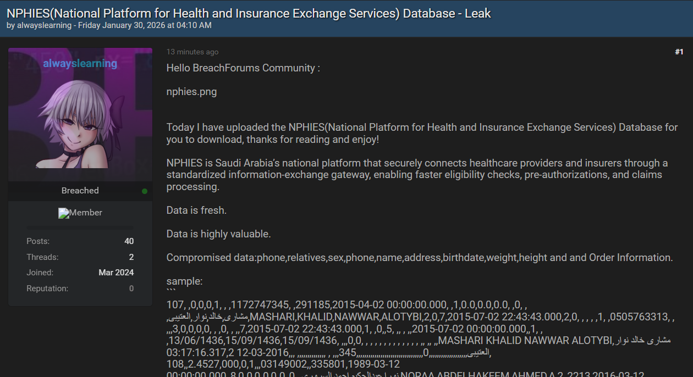The height and width of the screenshot is (377, 693).
Task: Open the alwayslearning profile avatar
Action: [x=80, y=114]
